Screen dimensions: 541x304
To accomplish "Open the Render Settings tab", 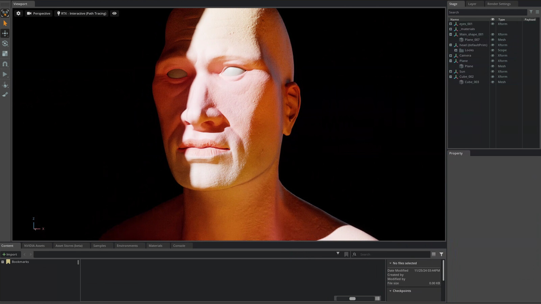I will click(499, 4).
